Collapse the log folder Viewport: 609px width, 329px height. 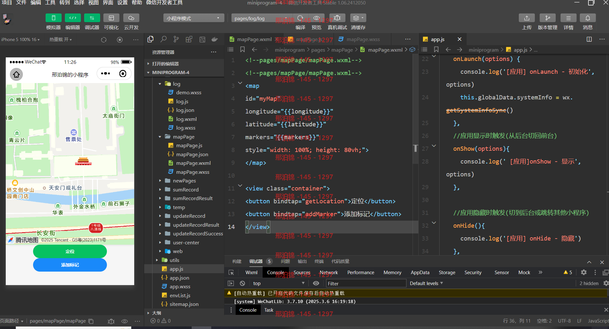pos(160,84)
